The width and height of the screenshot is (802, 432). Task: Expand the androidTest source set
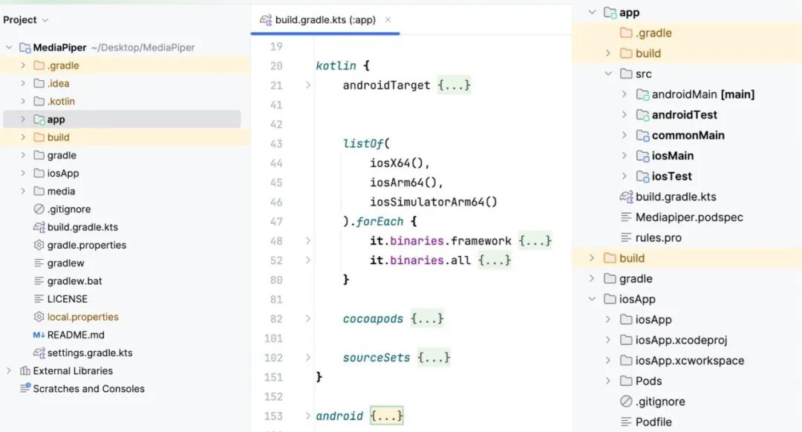(x=624, y=114)
